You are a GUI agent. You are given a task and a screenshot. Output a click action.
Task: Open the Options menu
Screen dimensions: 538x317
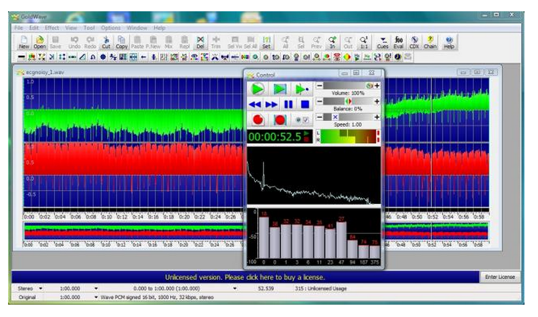pyautogui.click(x=110, y=28)
